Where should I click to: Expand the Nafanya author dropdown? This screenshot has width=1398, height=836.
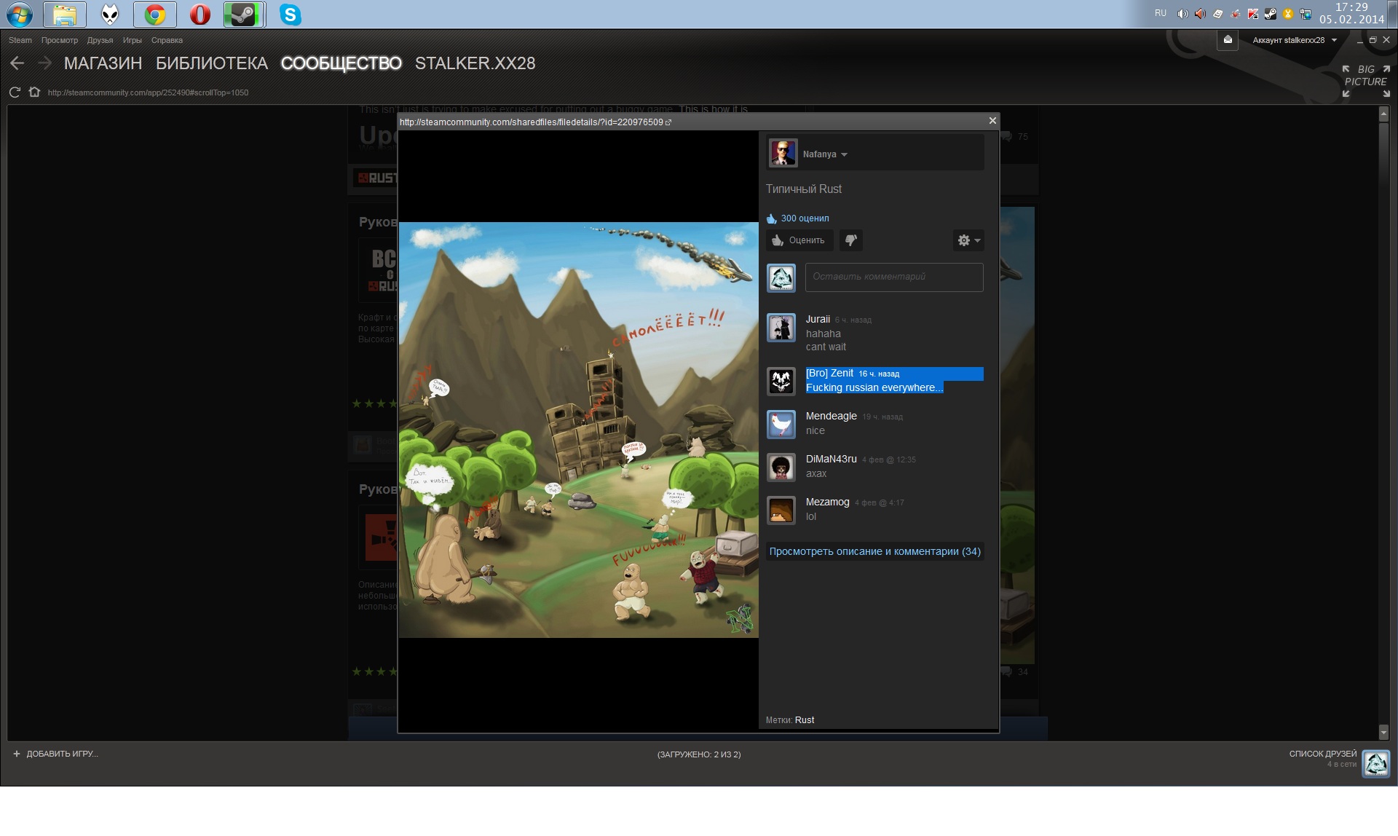pyautogui.click(x=844, y=154)
